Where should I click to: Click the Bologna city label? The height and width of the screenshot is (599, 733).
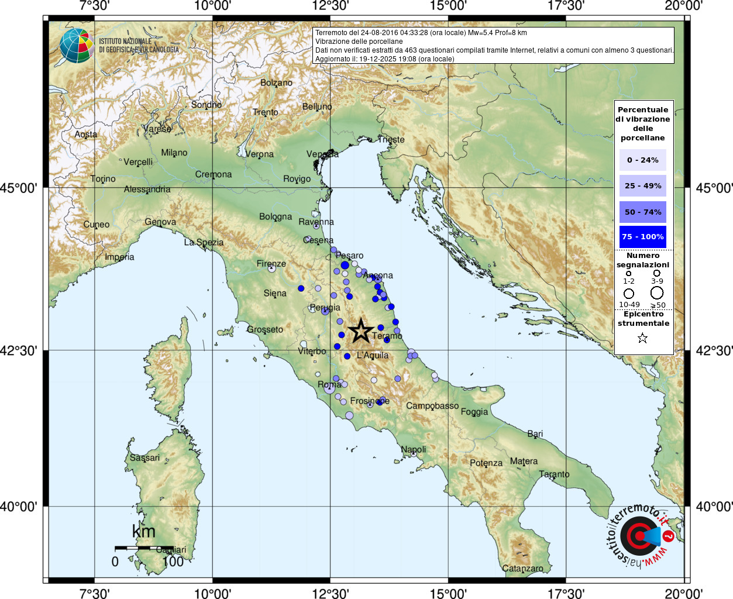click(276, 217)
